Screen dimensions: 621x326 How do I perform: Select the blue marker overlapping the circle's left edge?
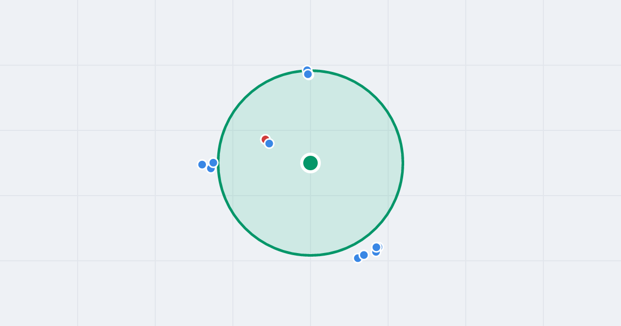213,162
